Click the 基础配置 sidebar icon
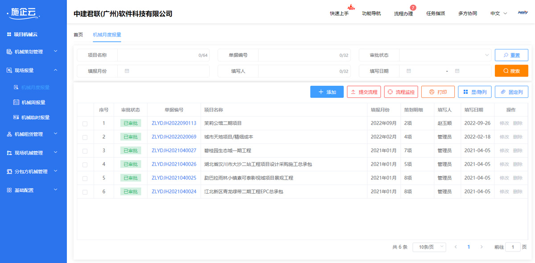 [x=9, y=190]
